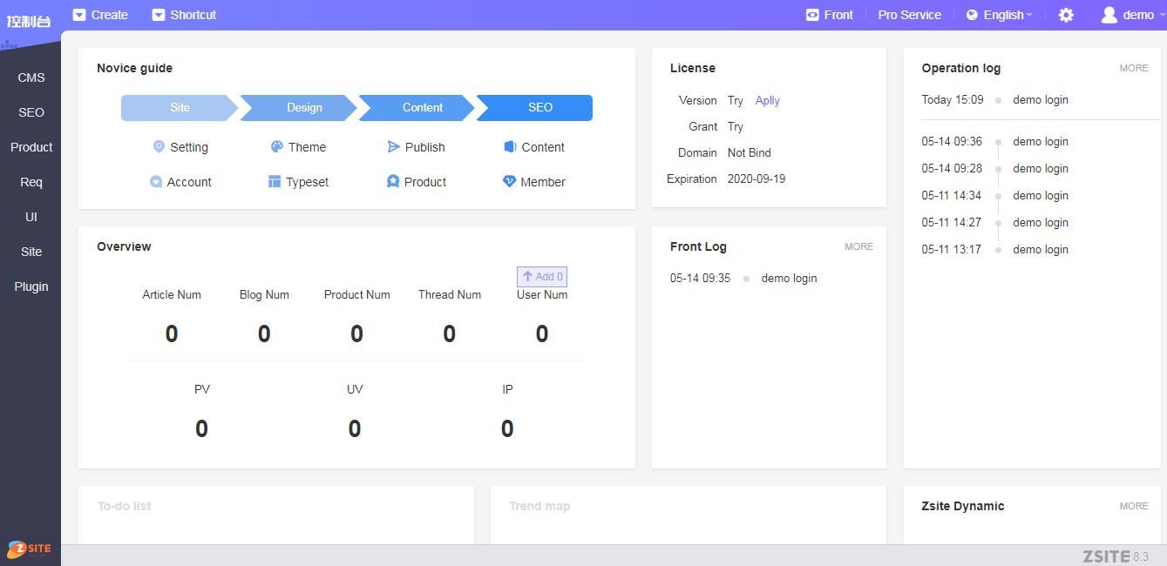Go to the Plugin sidebar menu
The height and width of the screenshot is (566, 1167).
pos(31,286)
